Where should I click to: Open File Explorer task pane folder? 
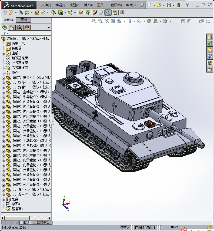point(210,50)
